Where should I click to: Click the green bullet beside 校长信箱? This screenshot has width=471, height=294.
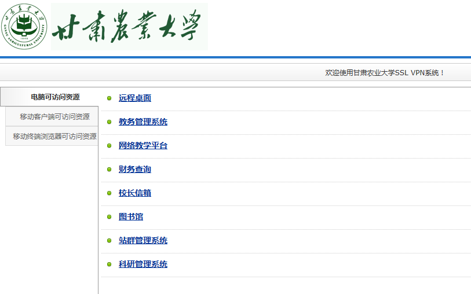tap(109, 193)
